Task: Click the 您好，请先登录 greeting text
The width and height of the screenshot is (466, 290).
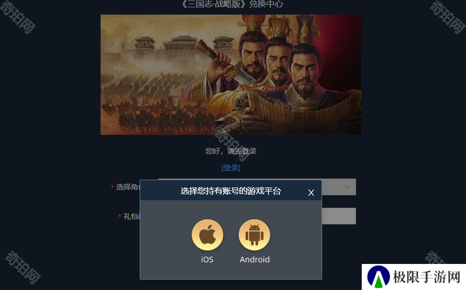Action: [x=231, y=151]
